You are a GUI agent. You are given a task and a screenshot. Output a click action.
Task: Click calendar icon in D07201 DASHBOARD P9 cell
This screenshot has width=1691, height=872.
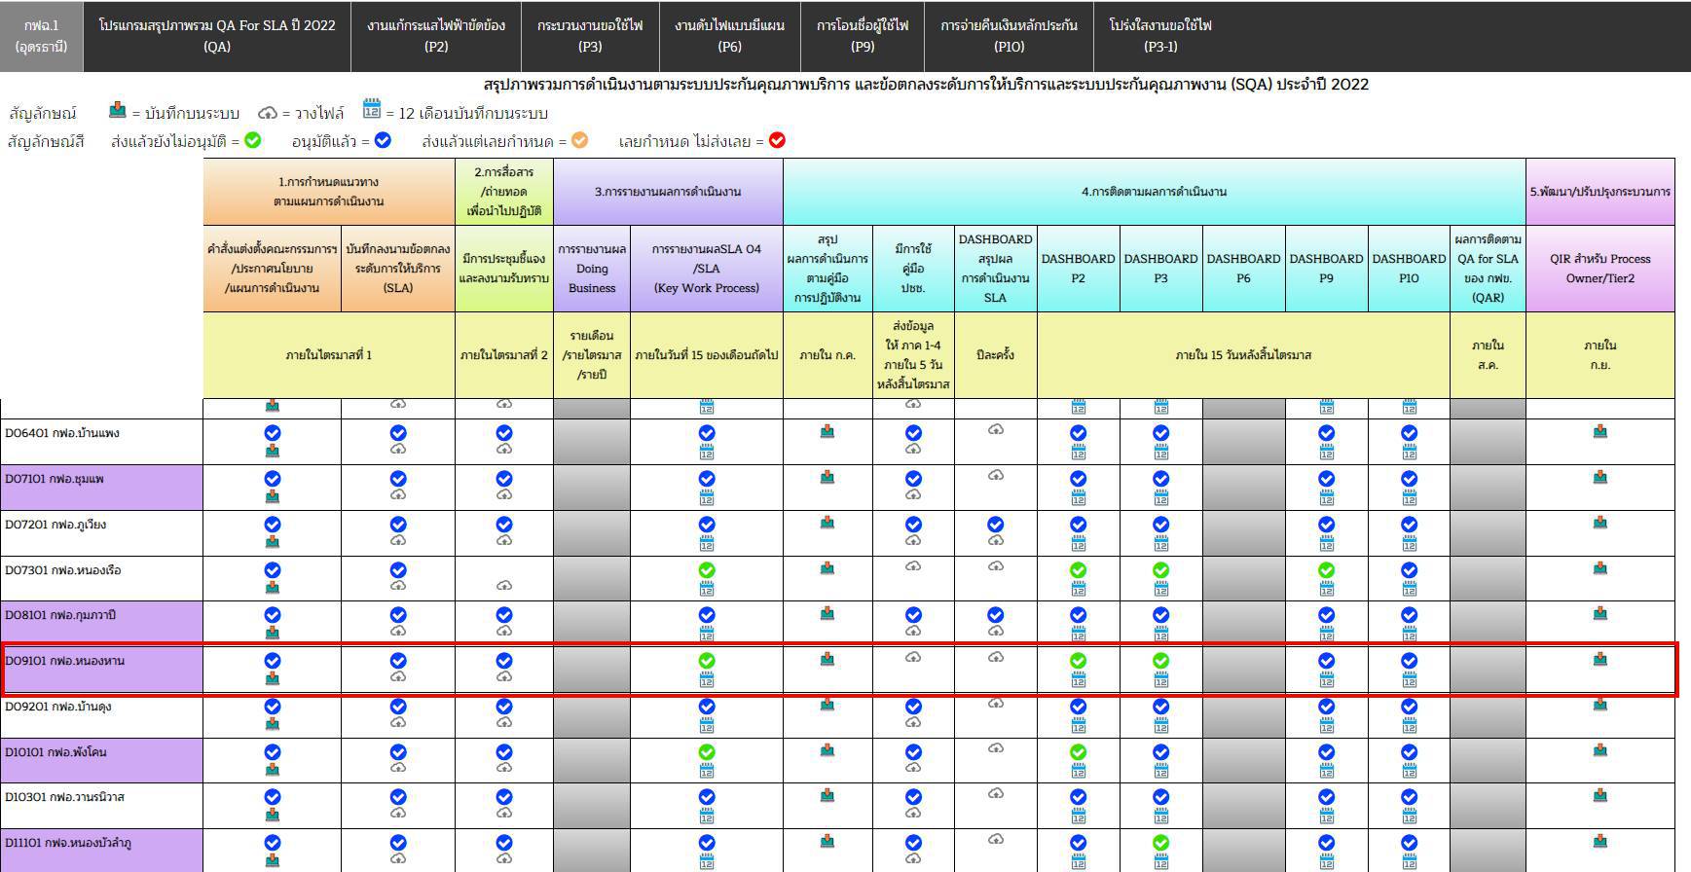pos(1326,543)
